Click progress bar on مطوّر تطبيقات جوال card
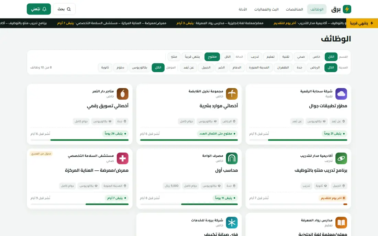The image size is (378, 236). [298, 140]
